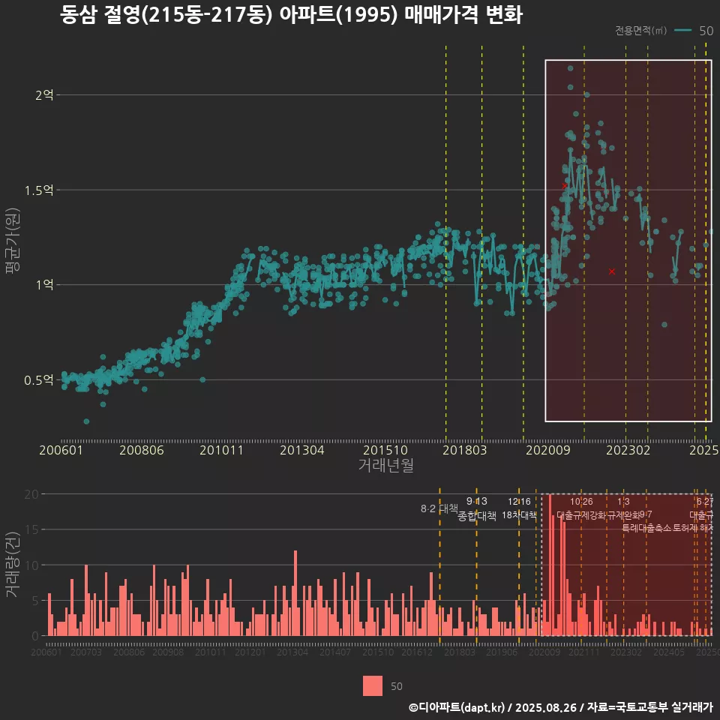
Task: Click the lowest outlier dot below 0.5억
Action: (x=86, y=421)
